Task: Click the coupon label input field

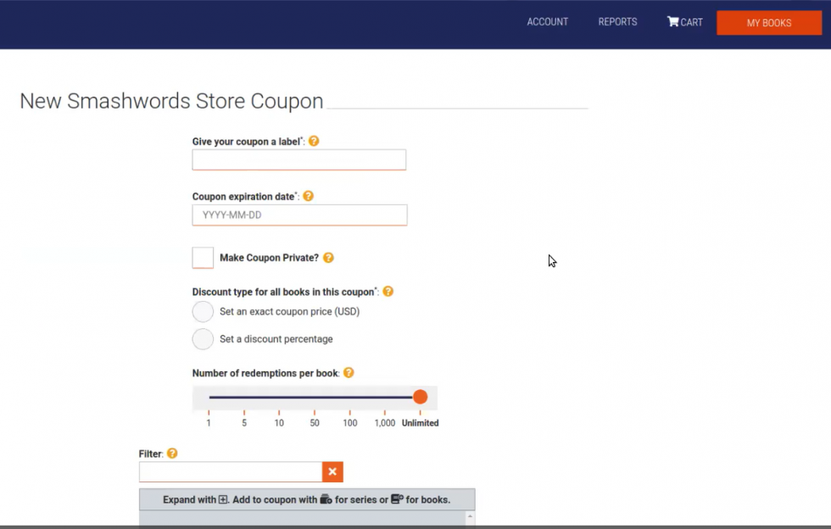Action: pos(298,159)
